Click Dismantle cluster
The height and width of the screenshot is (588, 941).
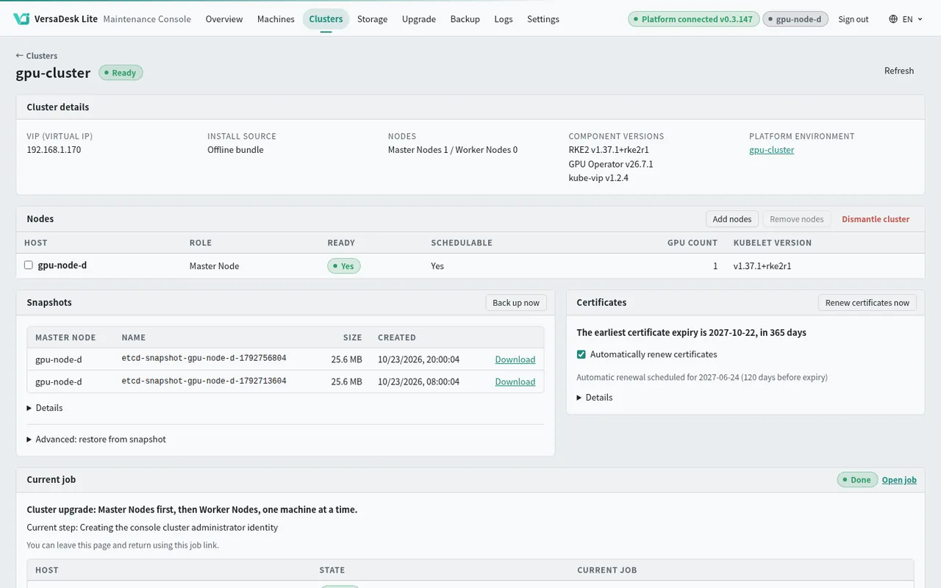click(876, 219)
